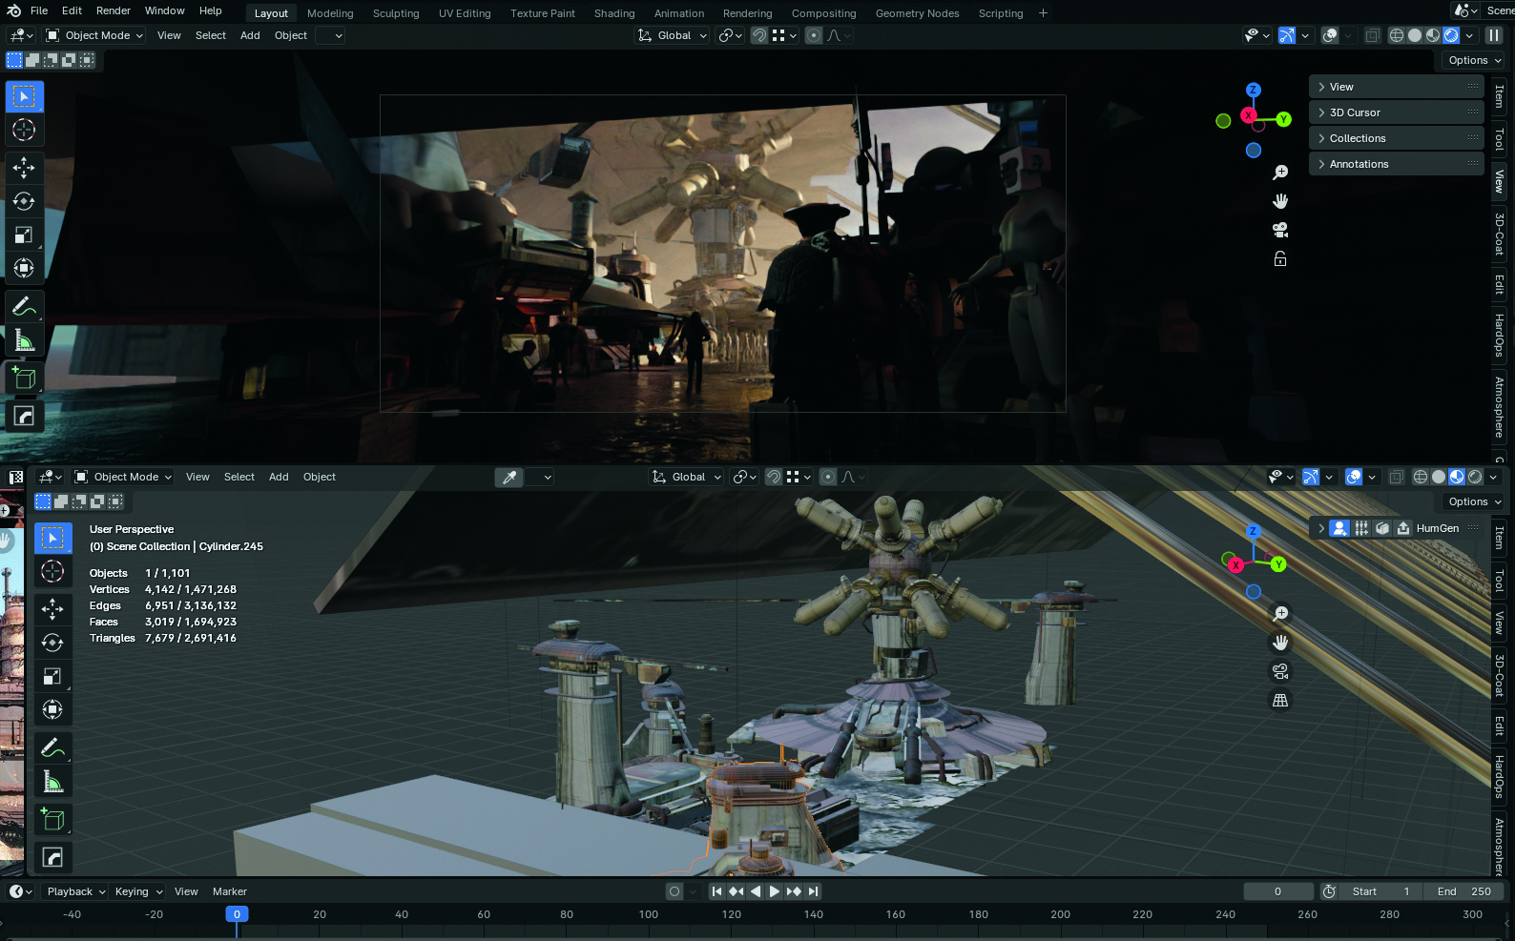The width and height of the screenshot is (1515, 941).
Task: Switch upper viewport to solid shading
Action: coord(1415,35)
